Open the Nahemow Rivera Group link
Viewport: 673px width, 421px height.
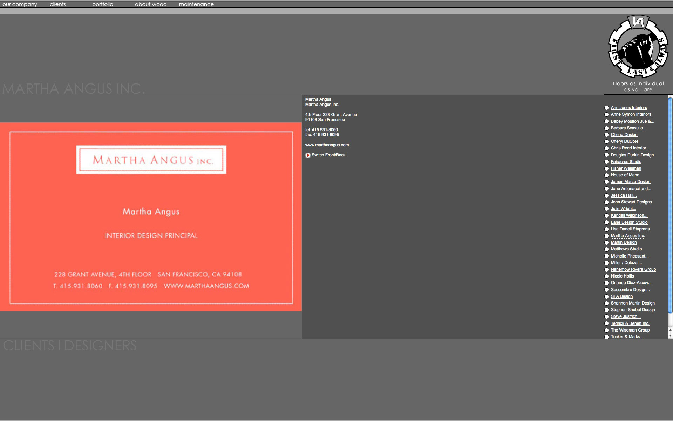(633, 269)
